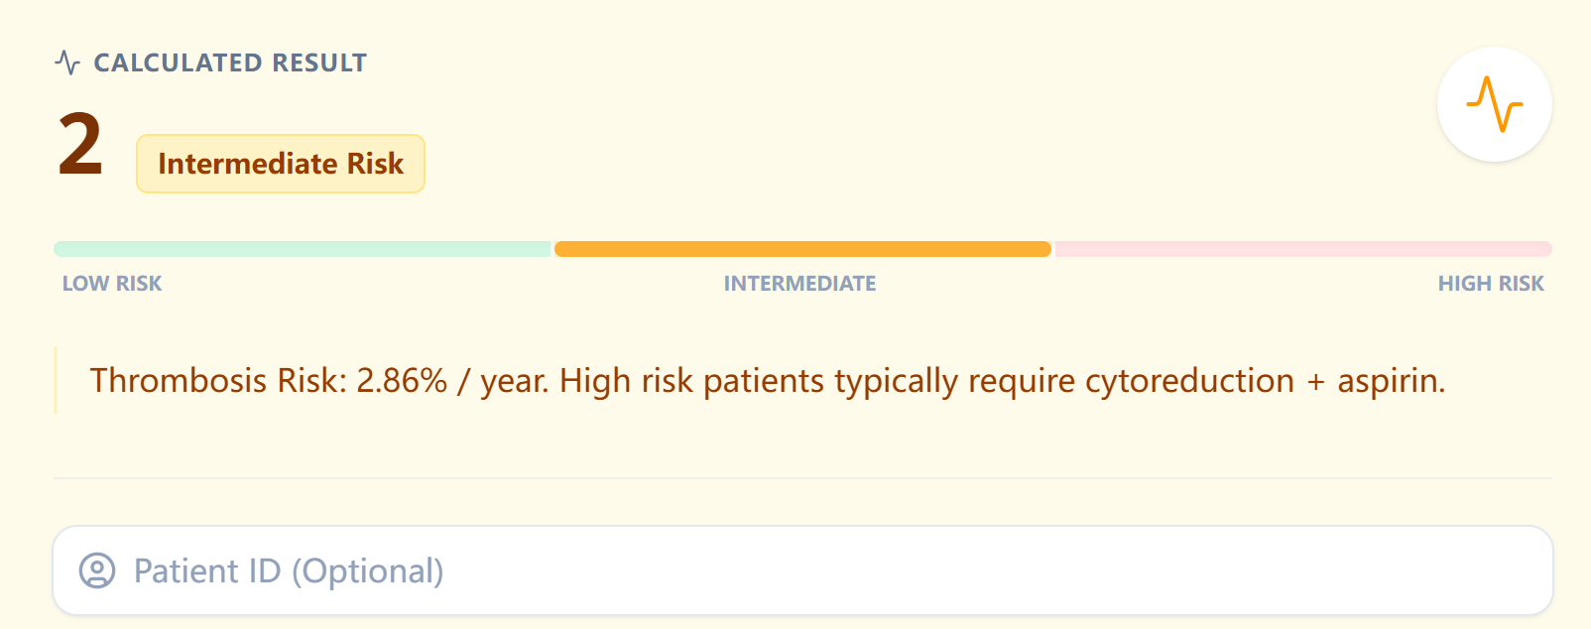This screenshot has height=629, width=1591.
Task: Click the white circle containing the pulse symbol
Action: click(1494, 103)
